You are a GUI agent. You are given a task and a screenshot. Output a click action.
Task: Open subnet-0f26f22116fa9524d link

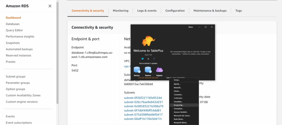(x=143, y=98)
